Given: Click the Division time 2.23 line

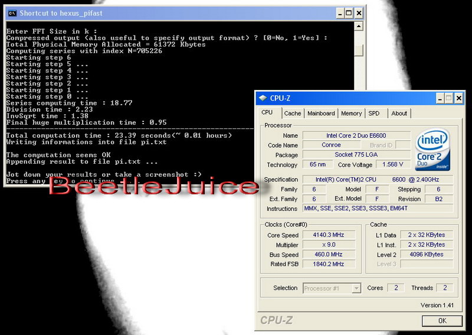Looking at the screenshot, I should [50, 110].
